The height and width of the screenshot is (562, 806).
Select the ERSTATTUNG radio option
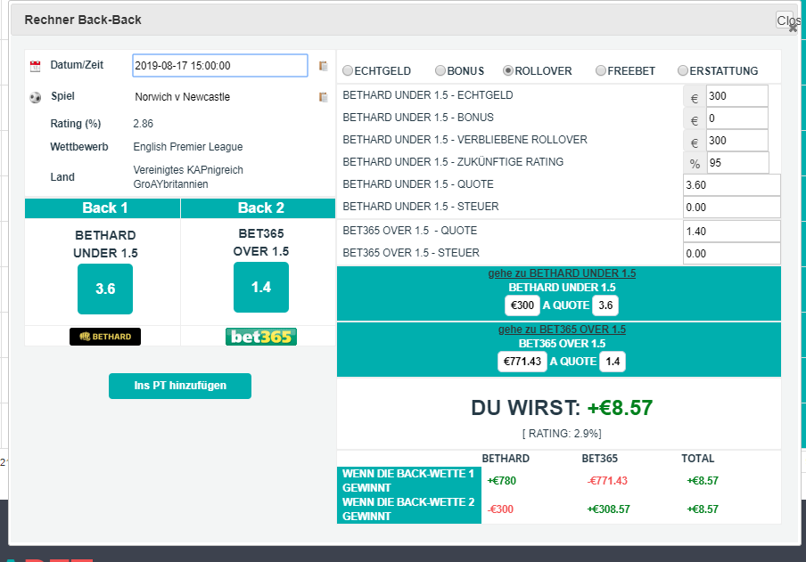pyautogui.click(x=683, y=70)
